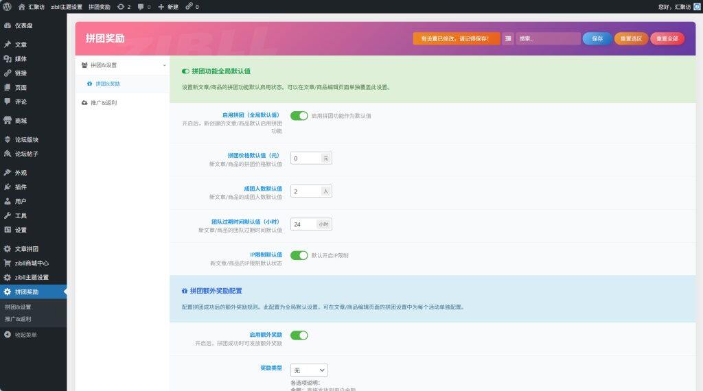Click the zibll商城中心 cart icon
This screenshot has width=703, height=391.
[8, 263]
